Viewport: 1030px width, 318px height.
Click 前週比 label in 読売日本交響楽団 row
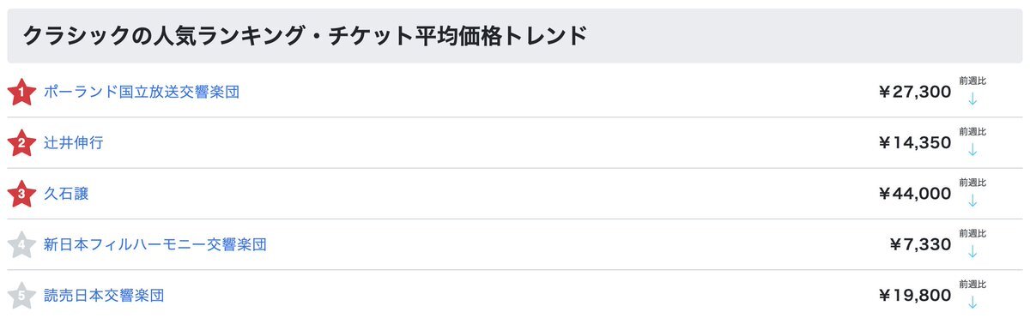coord(972,284)
